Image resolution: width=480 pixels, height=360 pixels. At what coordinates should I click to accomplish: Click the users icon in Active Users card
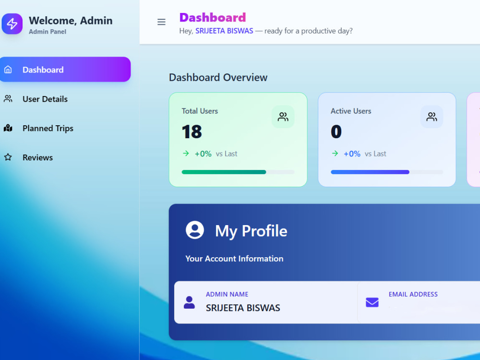[432, 117]
